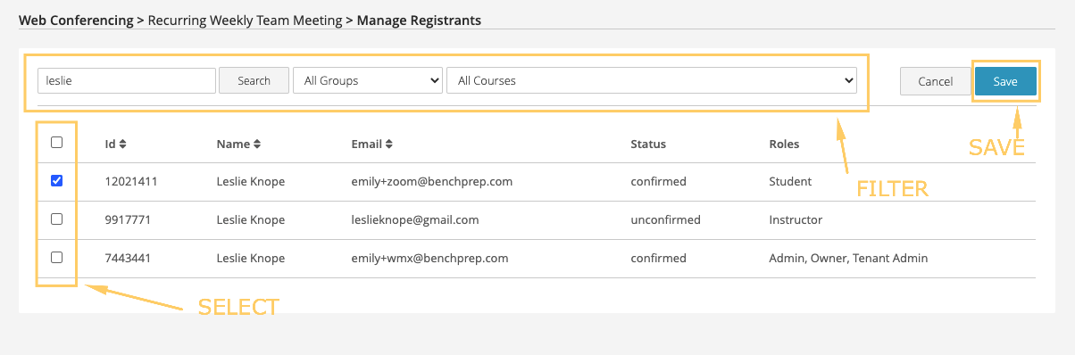Click Admin, Owner, Tenant Admin roles cell
Viewport: 1075px width, 355px height.
click(x=848, y=258)
